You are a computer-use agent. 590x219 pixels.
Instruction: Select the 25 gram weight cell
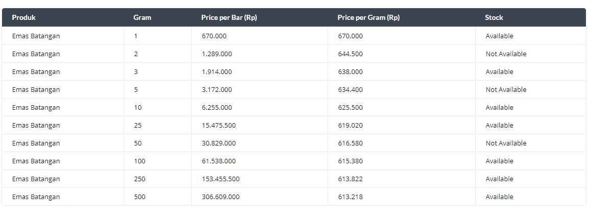click(138, 125)
